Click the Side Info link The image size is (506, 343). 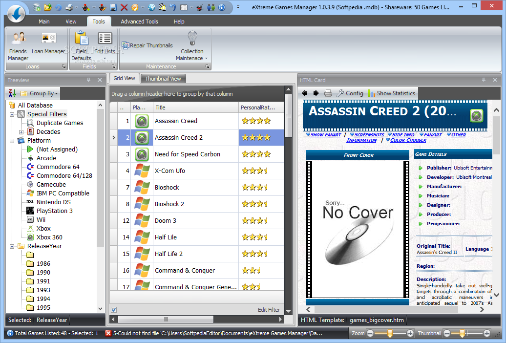click(403, 135)
